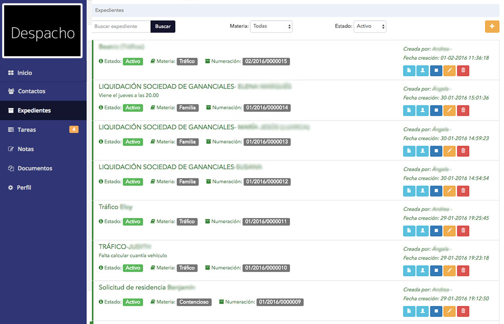Go to Inicio in the sidebar
Viewport: 504px width, 324px height.
click(x=25, y=73)
